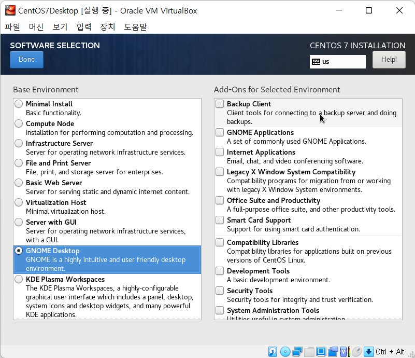Image resolution: width=415 pixels, height=358 pixels.
Task: Click the 'Ctrl + Alt' host key text
Action: point(390,352)
